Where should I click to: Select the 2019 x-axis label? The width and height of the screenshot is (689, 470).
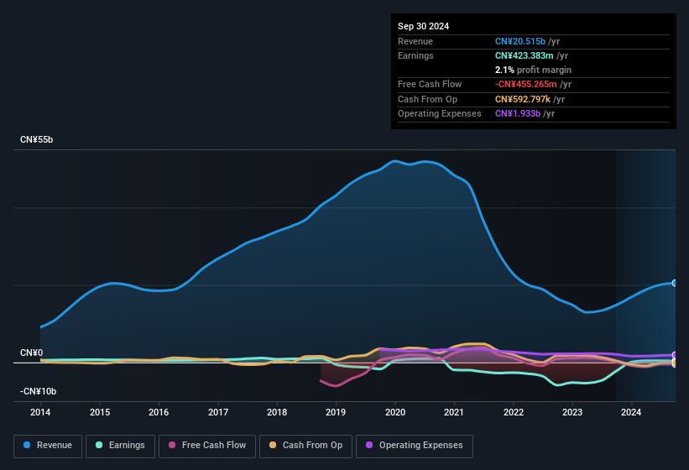pos(336,412)
